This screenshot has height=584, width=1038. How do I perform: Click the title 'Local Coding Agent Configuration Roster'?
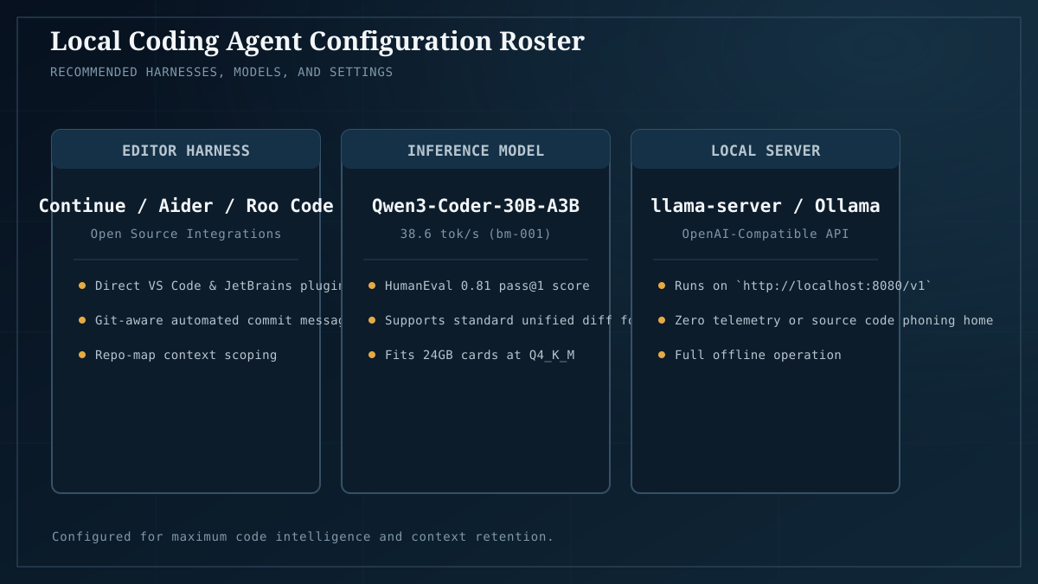point(317,41)
